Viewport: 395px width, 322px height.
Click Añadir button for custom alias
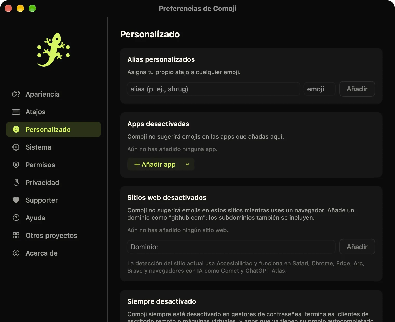coord(357,89)
